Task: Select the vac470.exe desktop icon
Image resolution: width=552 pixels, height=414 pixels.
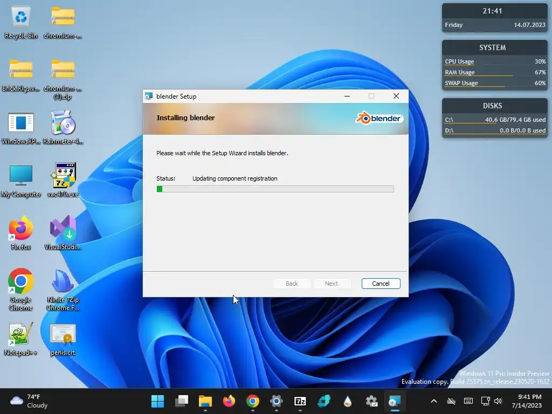Action: pyautogui.click(x=63, y=181)
